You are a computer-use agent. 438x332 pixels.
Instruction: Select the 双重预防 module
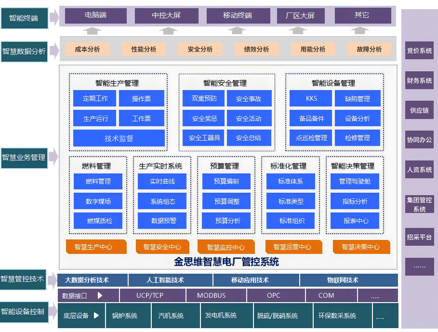204,98
